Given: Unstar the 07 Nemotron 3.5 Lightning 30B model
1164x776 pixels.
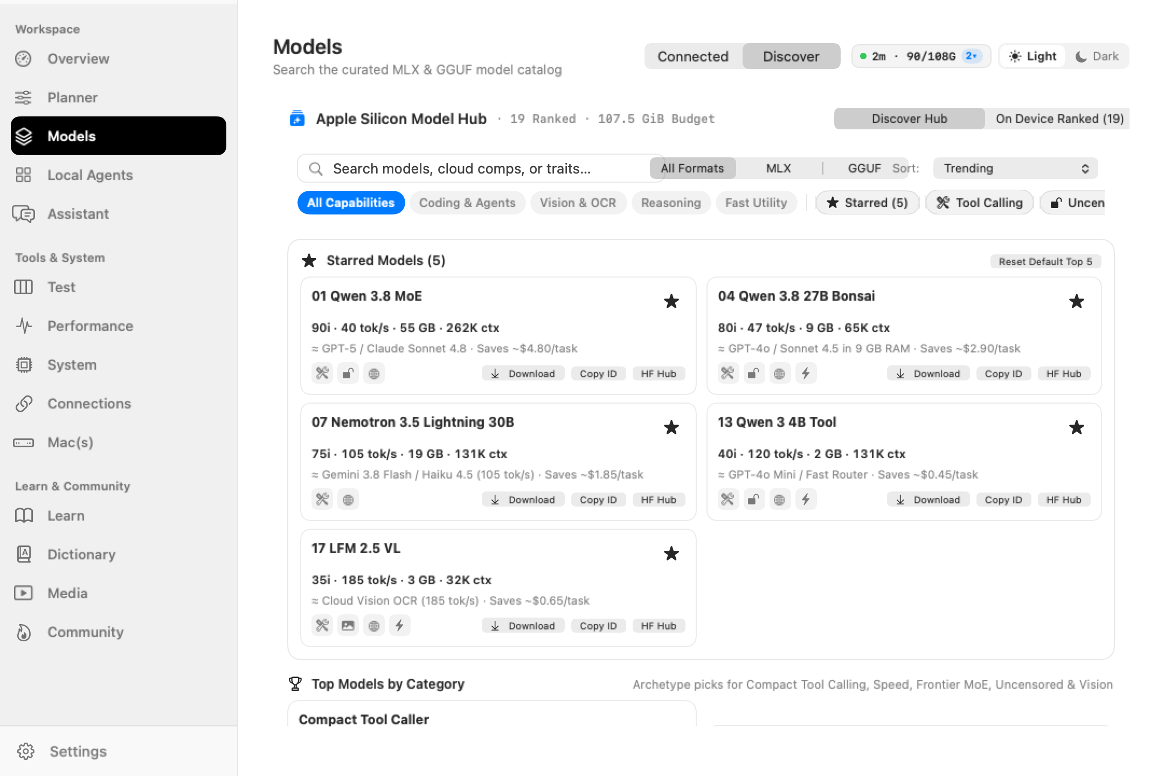Looking at the screenshot, I should (x=671, y=427).
